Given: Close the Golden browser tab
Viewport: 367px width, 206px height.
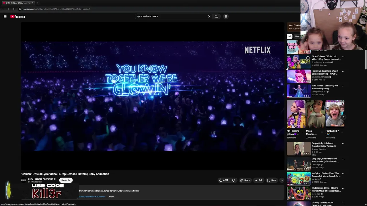Looking at the screenshot, I should (33, 3).
